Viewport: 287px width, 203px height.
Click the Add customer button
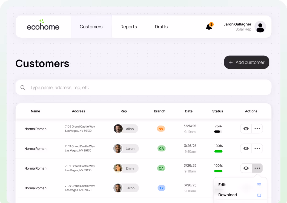pyautogui.click(x=246, y=62)
